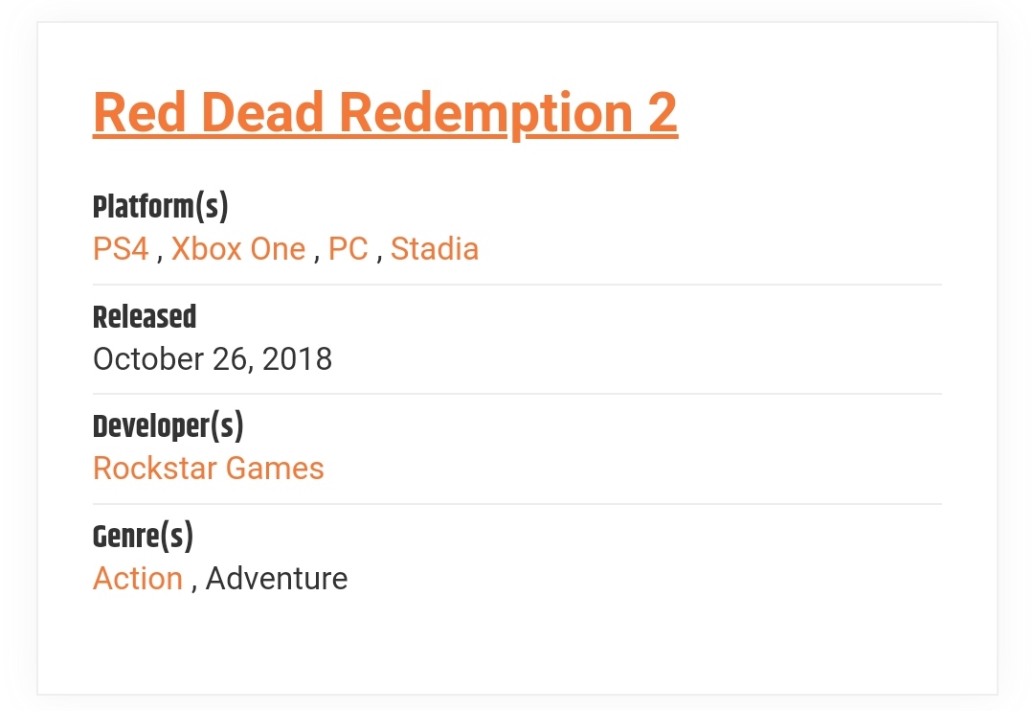Click the PS4 platform link
Screen dimensions: 1034x711
click(121, 249)
